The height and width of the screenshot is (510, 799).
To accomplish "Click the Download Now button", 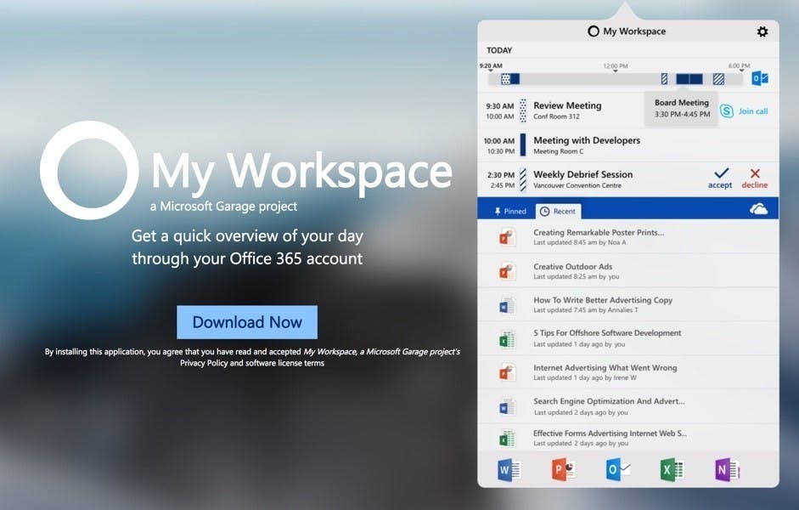I will tap(246, 322).
